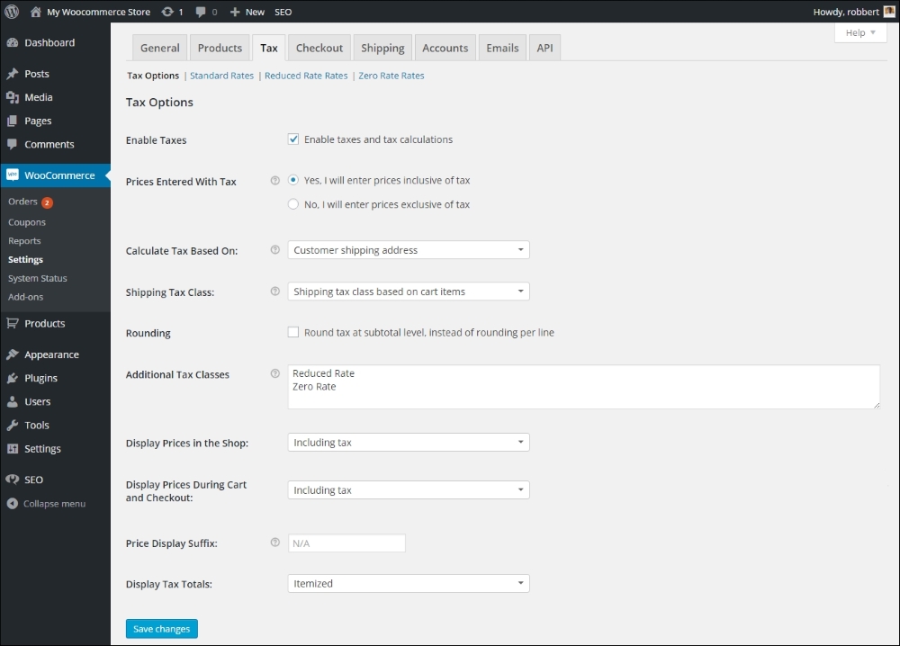Click the Pages icon in sidebar
The height and width of the screenshot is (646, 900).
pyautogui.click(x=12, y=121)
